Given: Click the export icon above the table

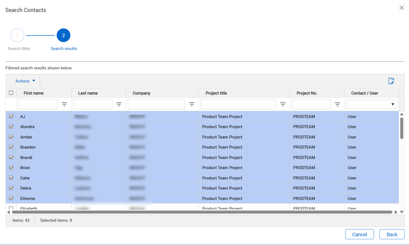Looking at the screenshot, I should [391, 81].
